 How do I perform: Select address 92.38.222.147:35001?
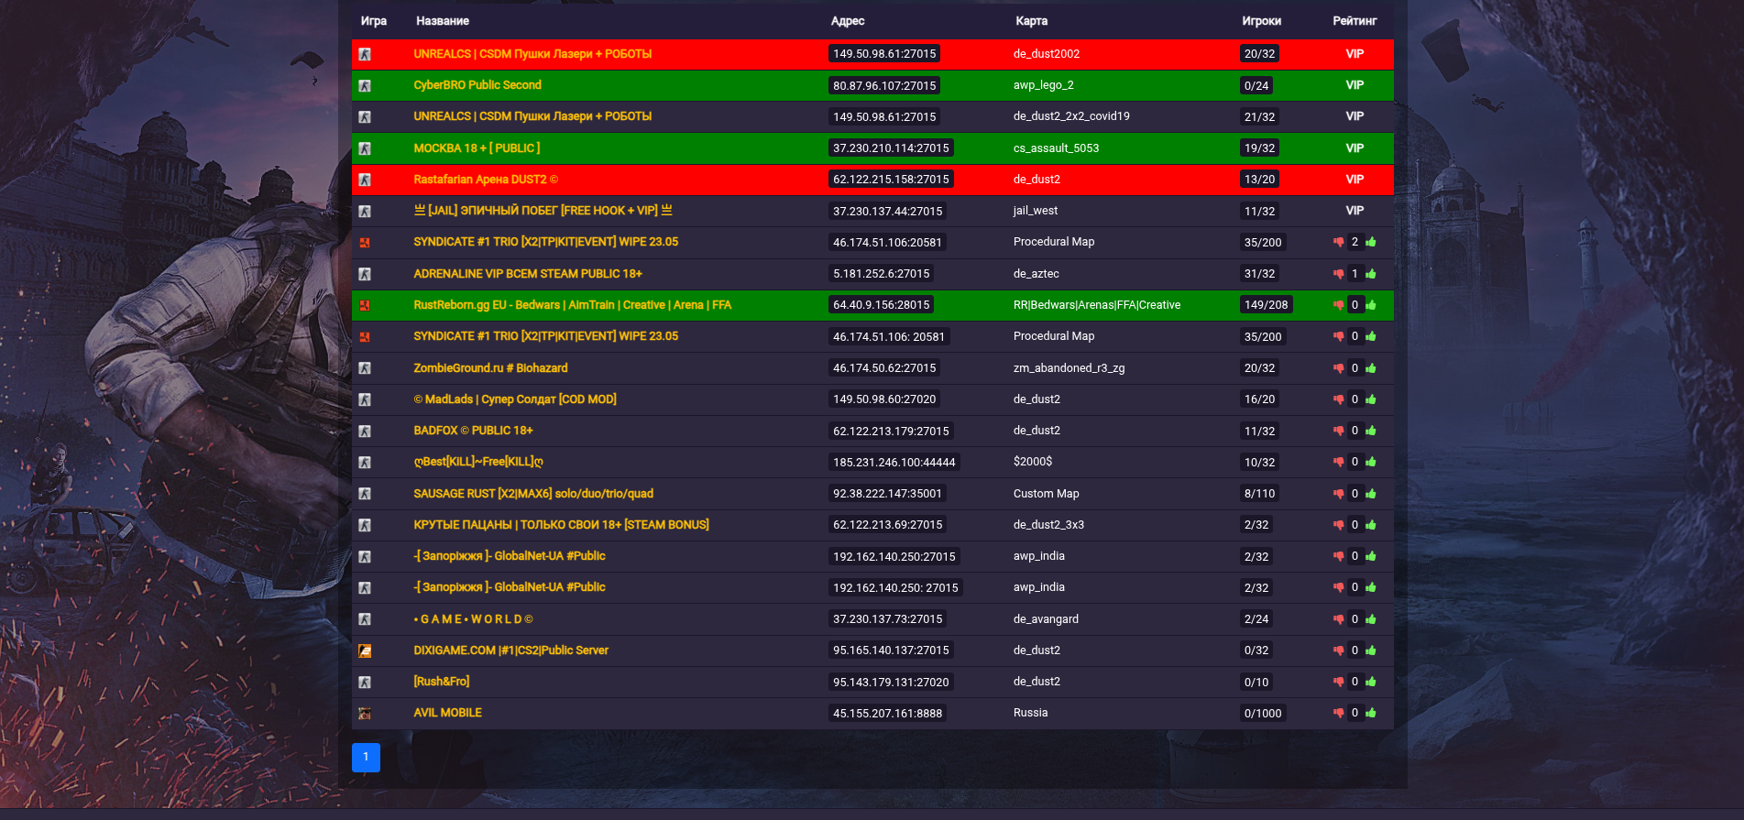887,494
